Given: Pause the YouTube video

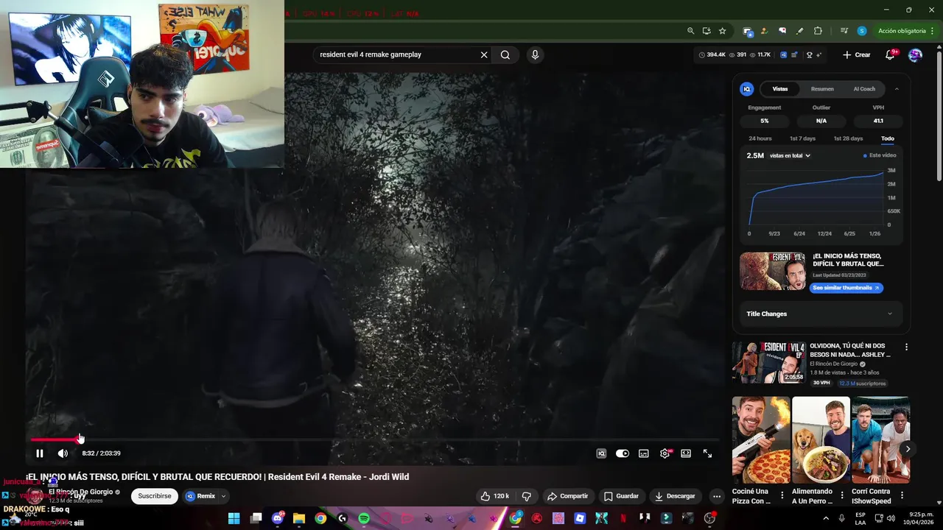Looking at the screenshot, I should (40, 453).
